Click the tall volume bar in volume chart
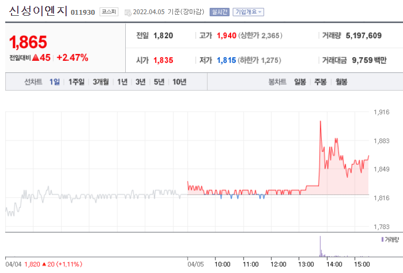Screen dimensions: 403x273 [x=320, y=246]
